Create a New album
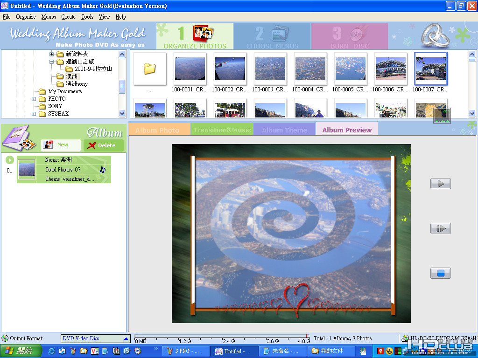 tap(61, 145)
